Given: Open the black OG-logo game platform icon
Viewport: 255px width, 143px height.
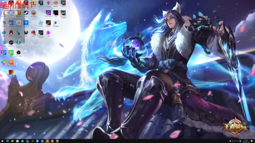Looking at the screenshot, I should tap(63, 3).
